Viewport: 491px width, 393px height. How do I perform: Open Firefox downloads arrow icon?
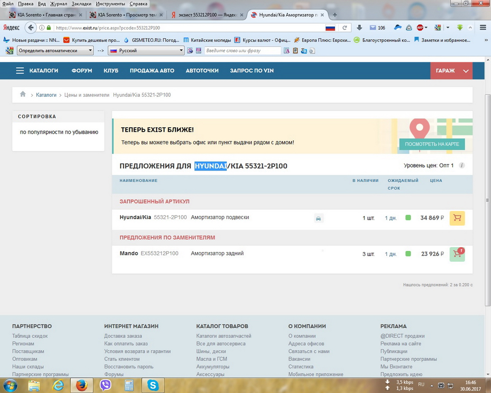click(359, 28)
